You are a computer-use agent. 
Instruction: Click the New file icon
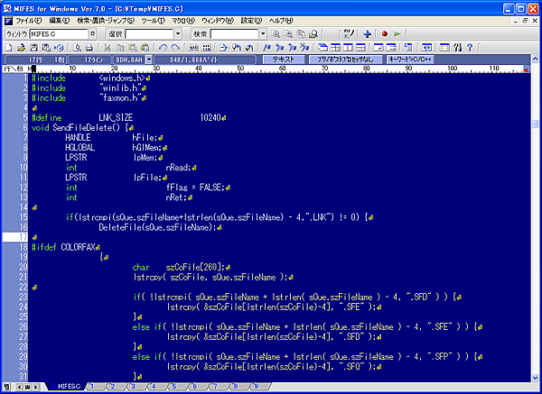coord(9,47)
